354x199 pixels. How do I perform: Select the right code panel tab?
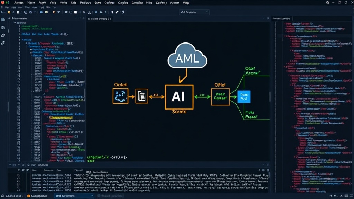[281, 19]
